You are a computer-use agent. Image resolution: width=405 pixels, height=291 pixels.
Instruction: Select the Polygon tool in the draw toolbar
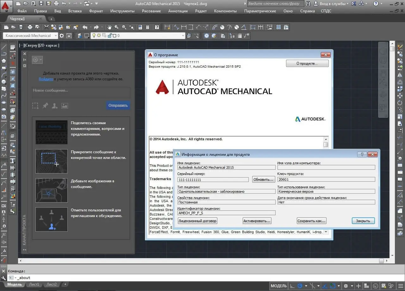click(4, 61)
